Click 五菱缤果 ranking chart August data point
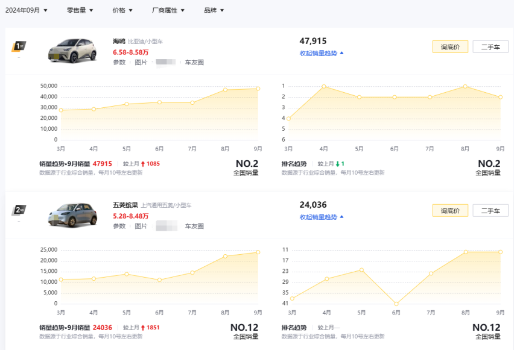The height and width of the screenshot is (350, 514). point(466,252)
